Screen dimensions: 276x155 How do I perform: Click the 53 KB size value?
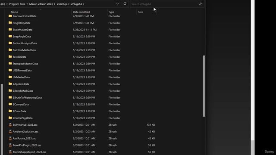(x=151, y=145)
